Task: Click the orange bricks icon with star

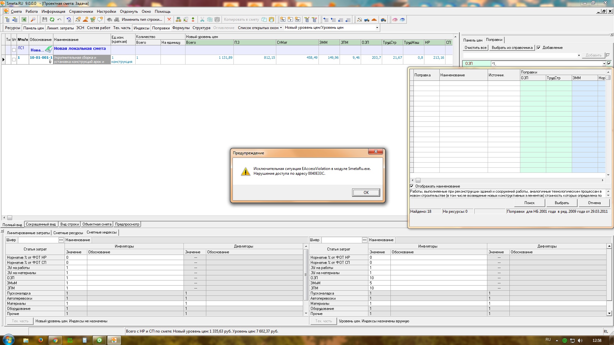Action: point(85,19)
